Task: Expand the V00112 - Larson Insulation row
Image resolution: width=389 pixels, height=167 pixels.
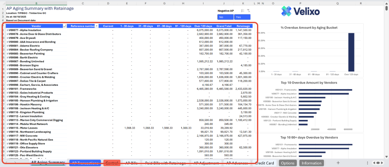Action: tap(8, 116)
